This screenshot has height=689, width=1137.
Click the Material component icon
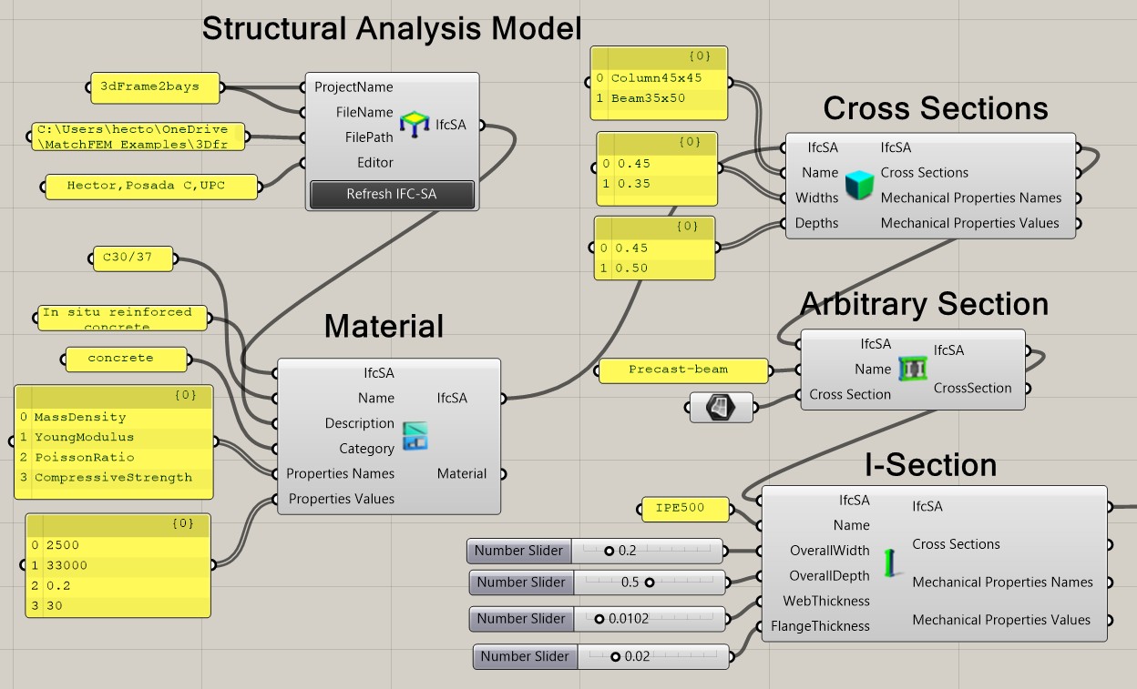tap(415, 436)
